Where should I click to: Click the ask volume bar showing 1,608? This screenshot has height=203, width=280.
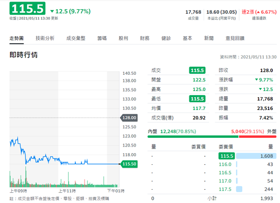coord(256,156)
